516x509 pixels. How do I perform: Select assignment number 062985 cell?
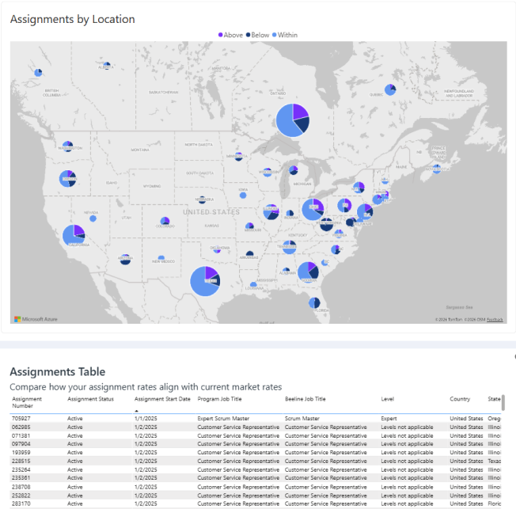(21, 427)
